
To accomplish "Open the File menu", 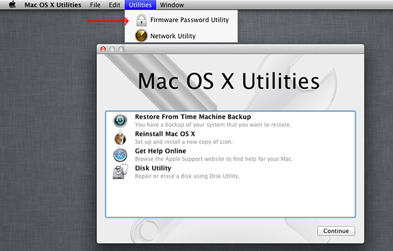I will 95,5.
